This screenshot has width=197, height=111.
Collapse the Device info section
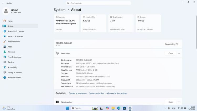click(x=179, y=53)
